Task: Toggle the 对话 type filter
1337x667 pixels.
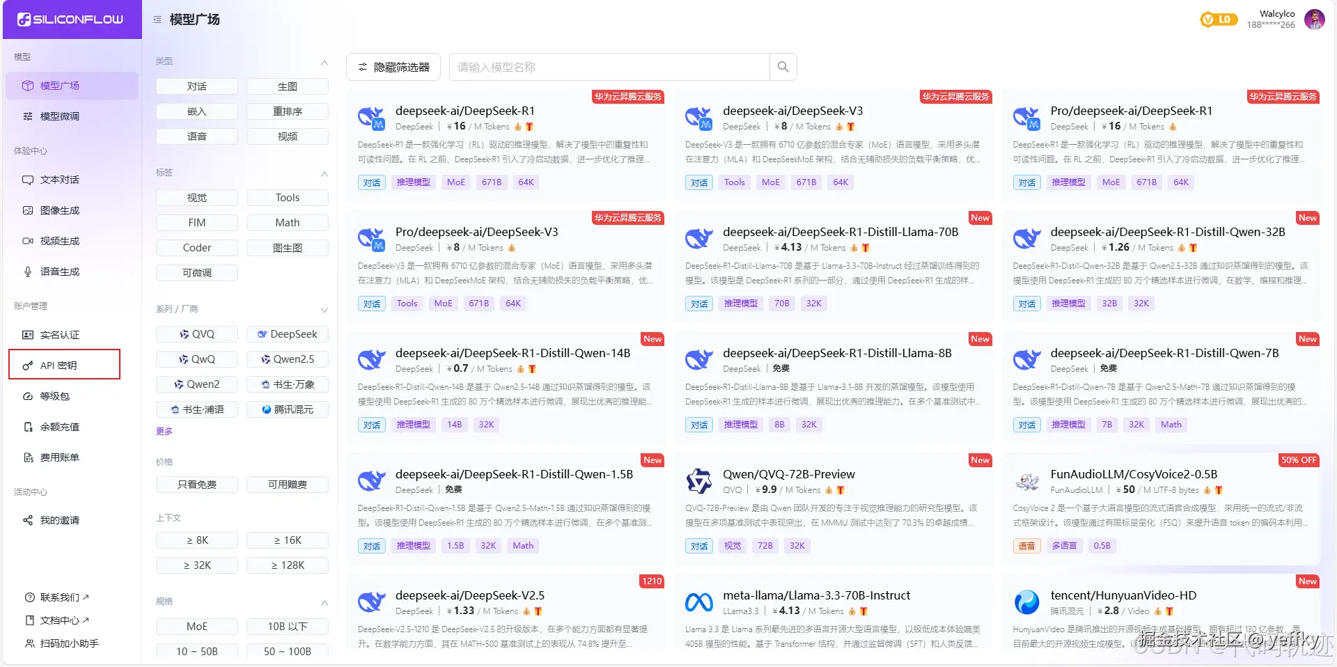Action: pos(197,86)
